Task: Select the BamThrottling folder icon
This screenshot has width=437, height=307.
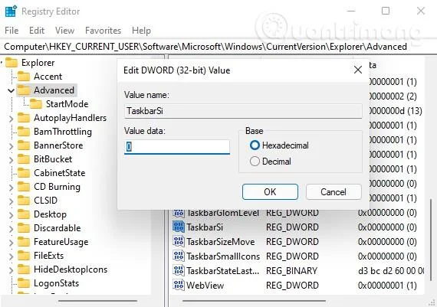Action: point(24,132)
